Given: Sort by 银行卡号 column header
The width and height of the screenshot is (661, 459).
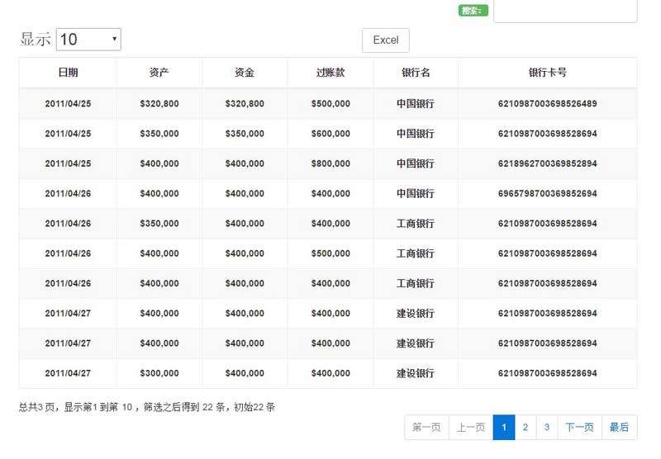Looking at the screenshot, I should 547,73.
